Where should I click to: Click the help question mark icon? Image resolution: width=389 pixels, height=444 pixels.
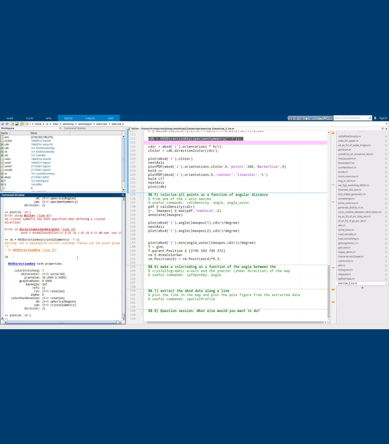pyautogui.click(x=325, y=118)
